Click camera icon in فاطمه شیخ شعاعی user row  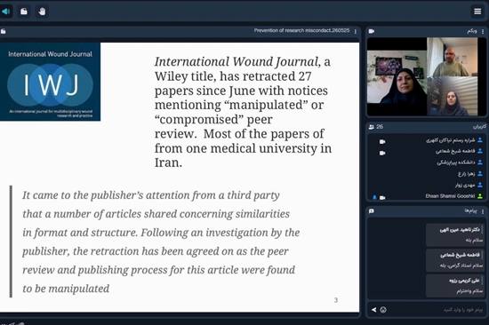382,153
